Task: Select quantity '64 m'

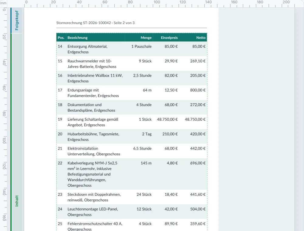Action: coord(147,90)
